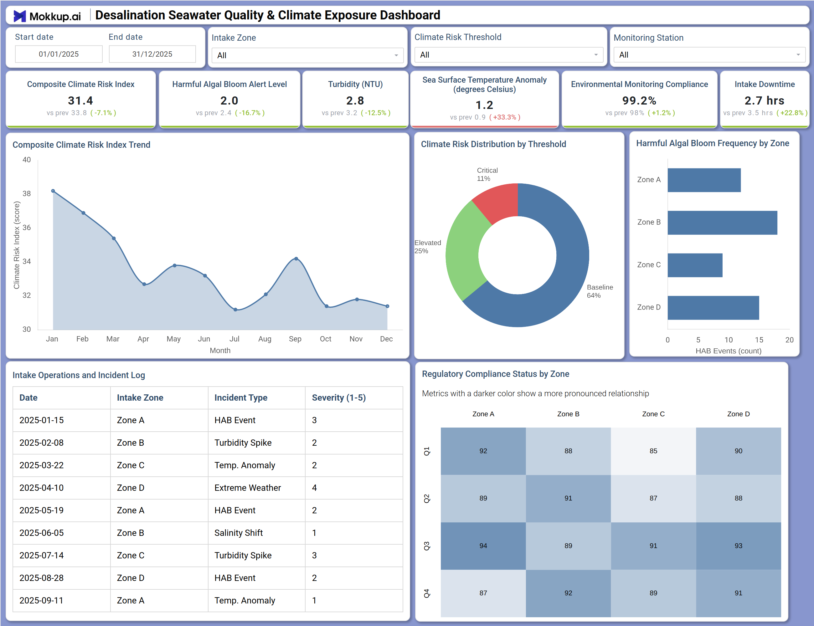The height and width of the screenshot is (626, 814).
Task: Click the Jul data point on trend line
Action: coord(235,309)
